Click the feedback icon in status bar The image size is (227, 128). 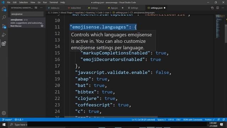[218, 119]
